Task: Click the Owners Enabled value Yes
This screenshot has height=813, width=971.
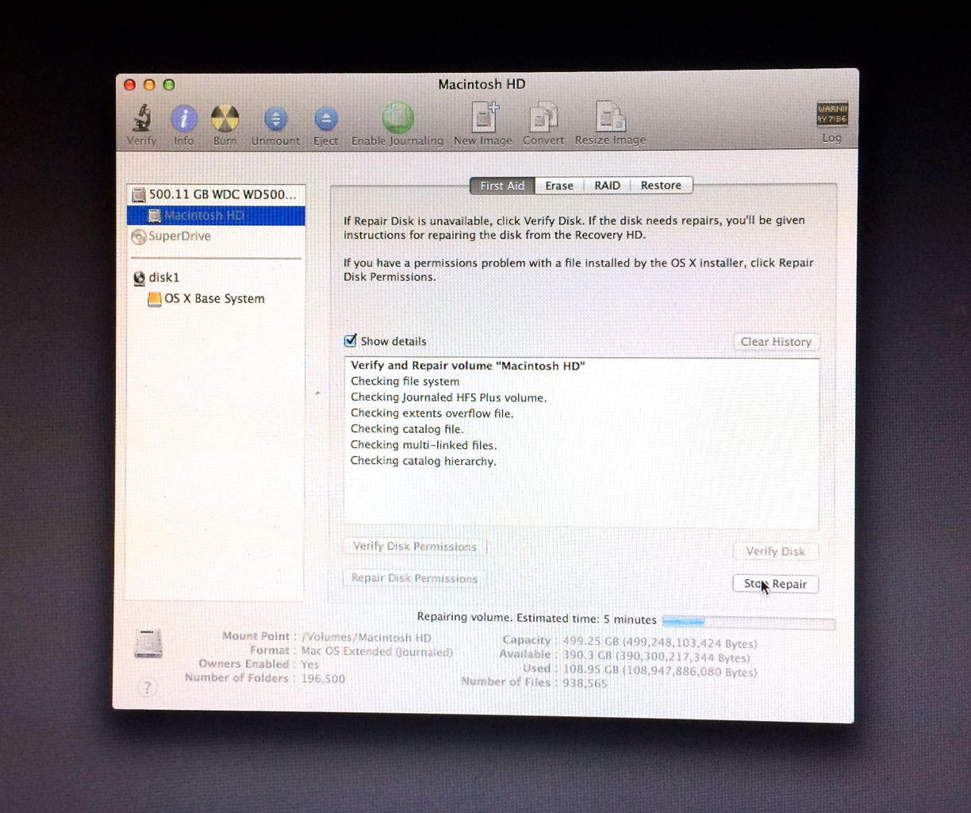Action: tap(309, 665)
